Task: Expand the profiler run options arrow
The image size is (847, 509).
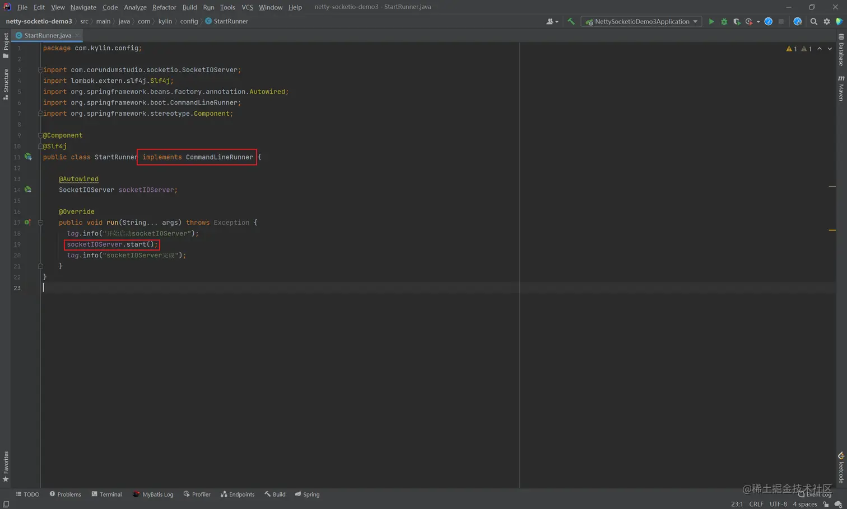Action: 758,22
